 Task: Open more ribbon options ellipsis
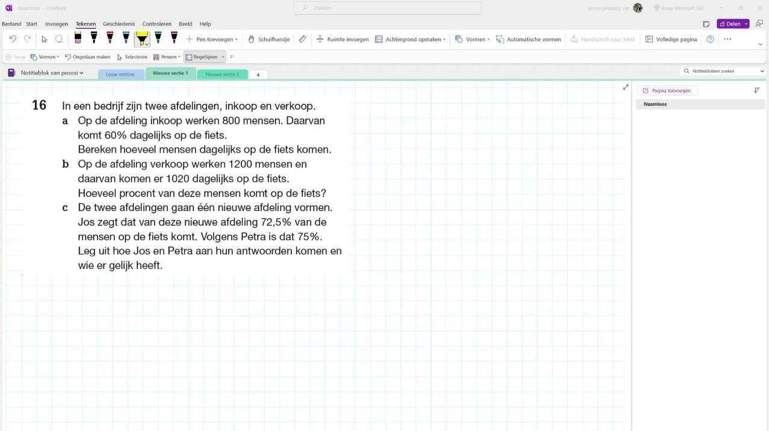[x=727, y=39]
